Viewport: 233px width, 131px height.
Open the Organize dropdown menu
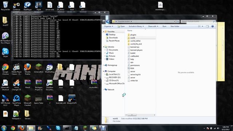(x=108, y=26)
